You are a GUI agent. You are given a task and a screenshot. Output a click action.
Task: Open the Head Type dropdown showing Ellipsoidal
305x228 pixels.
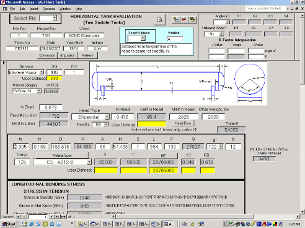pyautogui.click(x=107, y=117)
